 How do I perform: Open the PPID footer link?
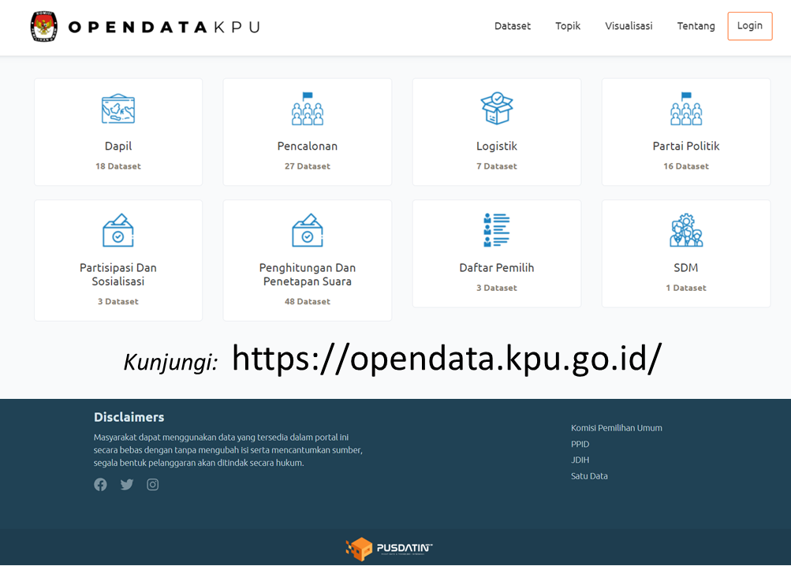click(x=580, y=445)
